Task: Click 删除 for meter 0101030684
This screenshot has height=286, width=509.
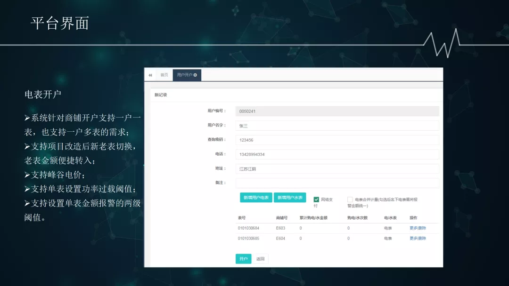Action: [x=422, y=228]
